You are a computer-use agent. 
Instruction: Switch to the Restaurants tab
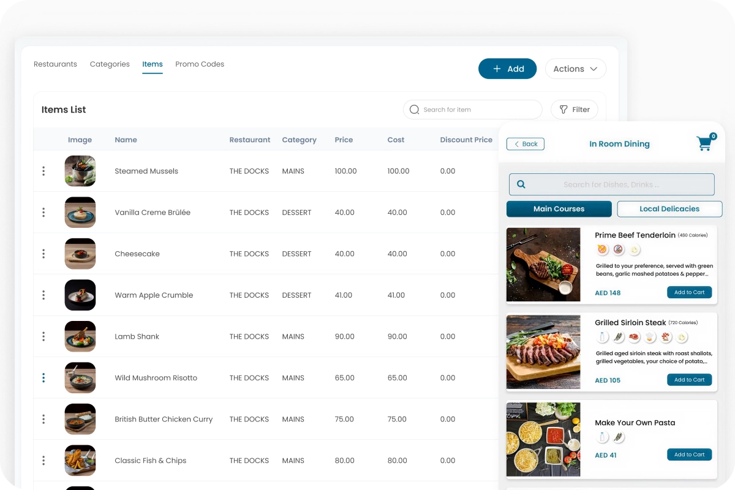[x=55, y=64]
